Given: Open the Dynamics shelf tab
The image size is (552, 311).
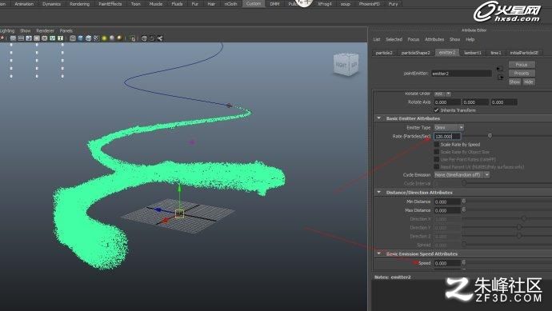Looking at the screenshot, I should [51, 4].
